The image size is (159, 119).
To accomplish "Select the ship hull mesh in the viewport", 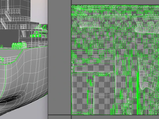I will (x=24, y=77).
